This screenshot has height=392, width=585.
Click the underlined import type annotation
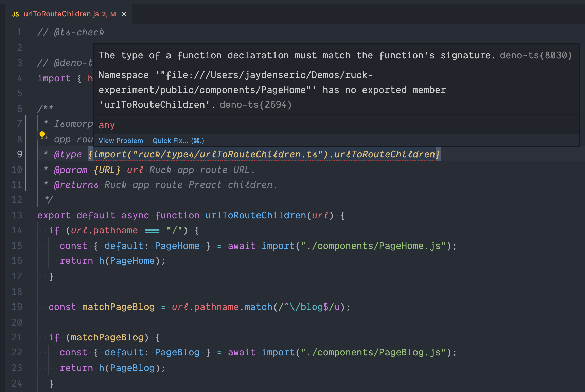[x=264, y=154]
